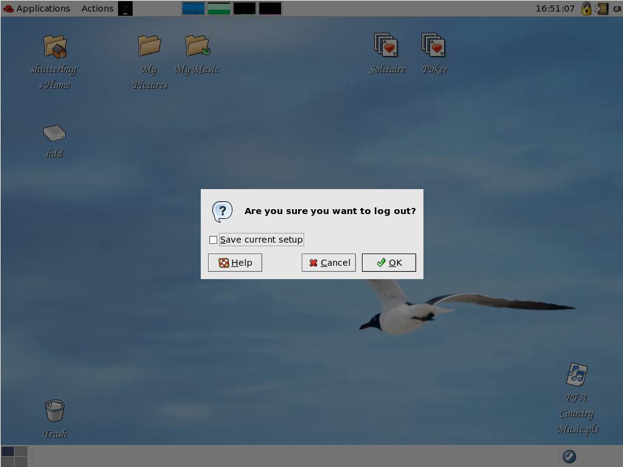Image resolution: width=623 pixels, height=467 pixels.
Task: Click the padlock lock-screen icon in the top panel
Action: [x=586, y=9]
